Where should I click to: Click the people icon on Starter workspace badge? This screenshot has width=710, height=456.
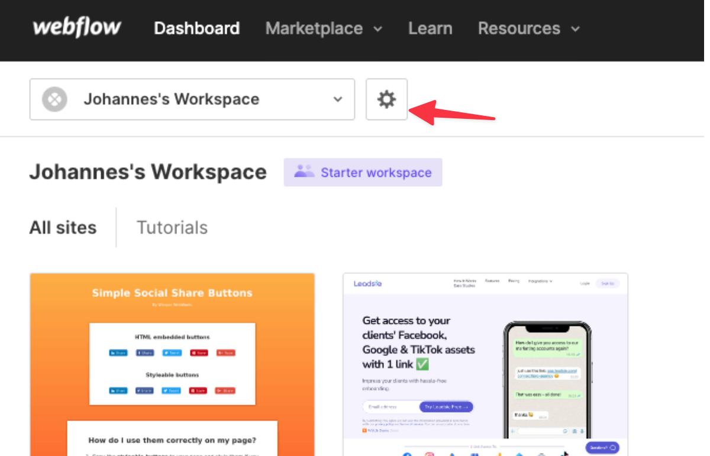[x=304, y=172]
